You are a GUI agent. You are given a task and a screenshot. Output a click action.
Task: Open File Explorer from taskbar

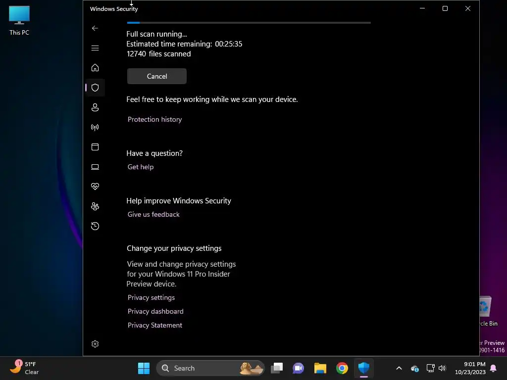[320, 368]
